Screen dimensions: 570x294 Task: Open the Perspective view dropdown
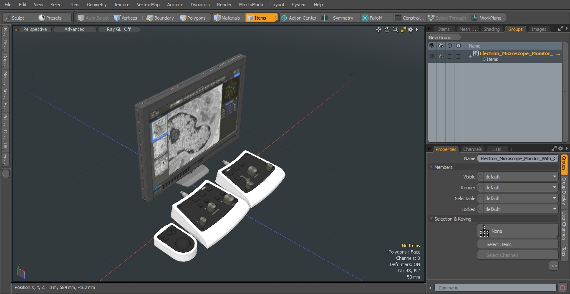tap(35, 30)
